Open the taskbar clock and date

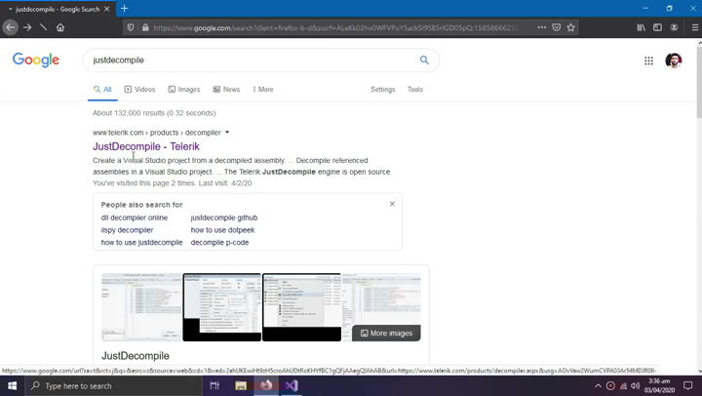659,385
